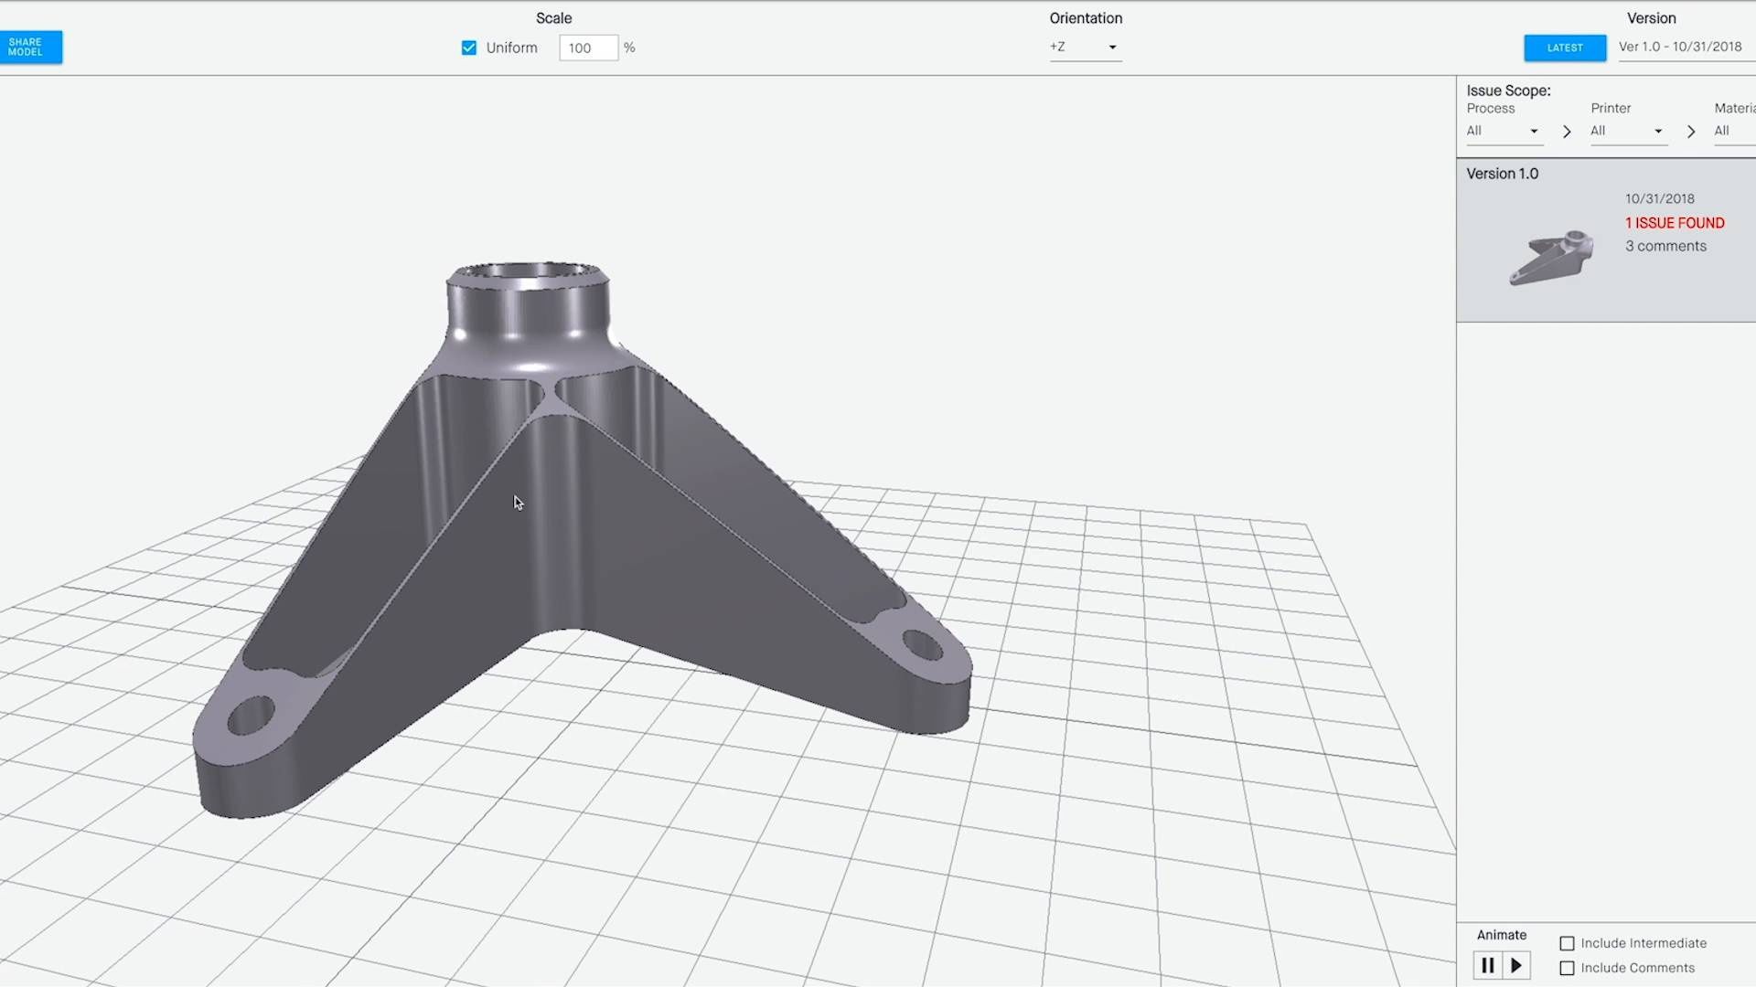Open the Process filter dropdown
Screen dimensions: 1756x987
click(x=1504, y=131)
